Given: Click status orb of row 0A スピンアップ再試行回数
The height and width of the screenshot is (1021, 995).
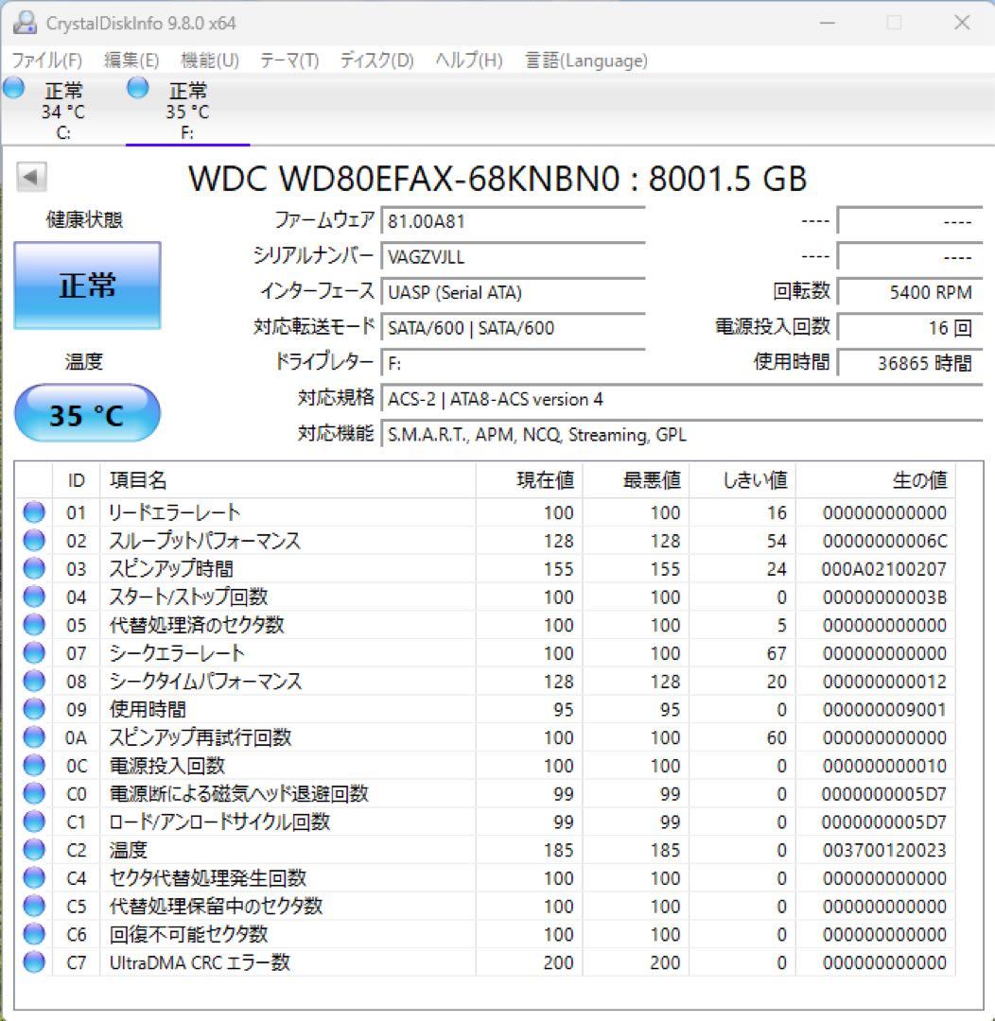Looking at the screenshot, I should (x=34, y=737).
